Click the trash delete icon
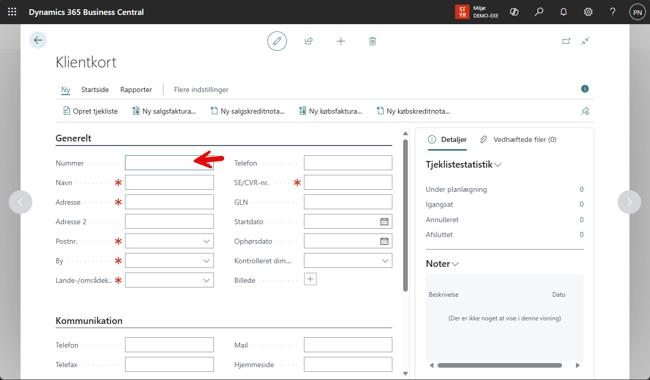This screenshot has height=380, width=650. (x=372, y=41)
